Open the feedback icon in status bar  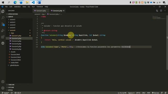(162, 93)
